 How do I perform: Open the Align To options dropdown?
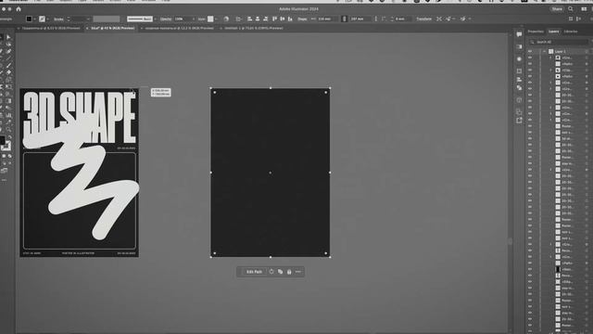(239, 19)
